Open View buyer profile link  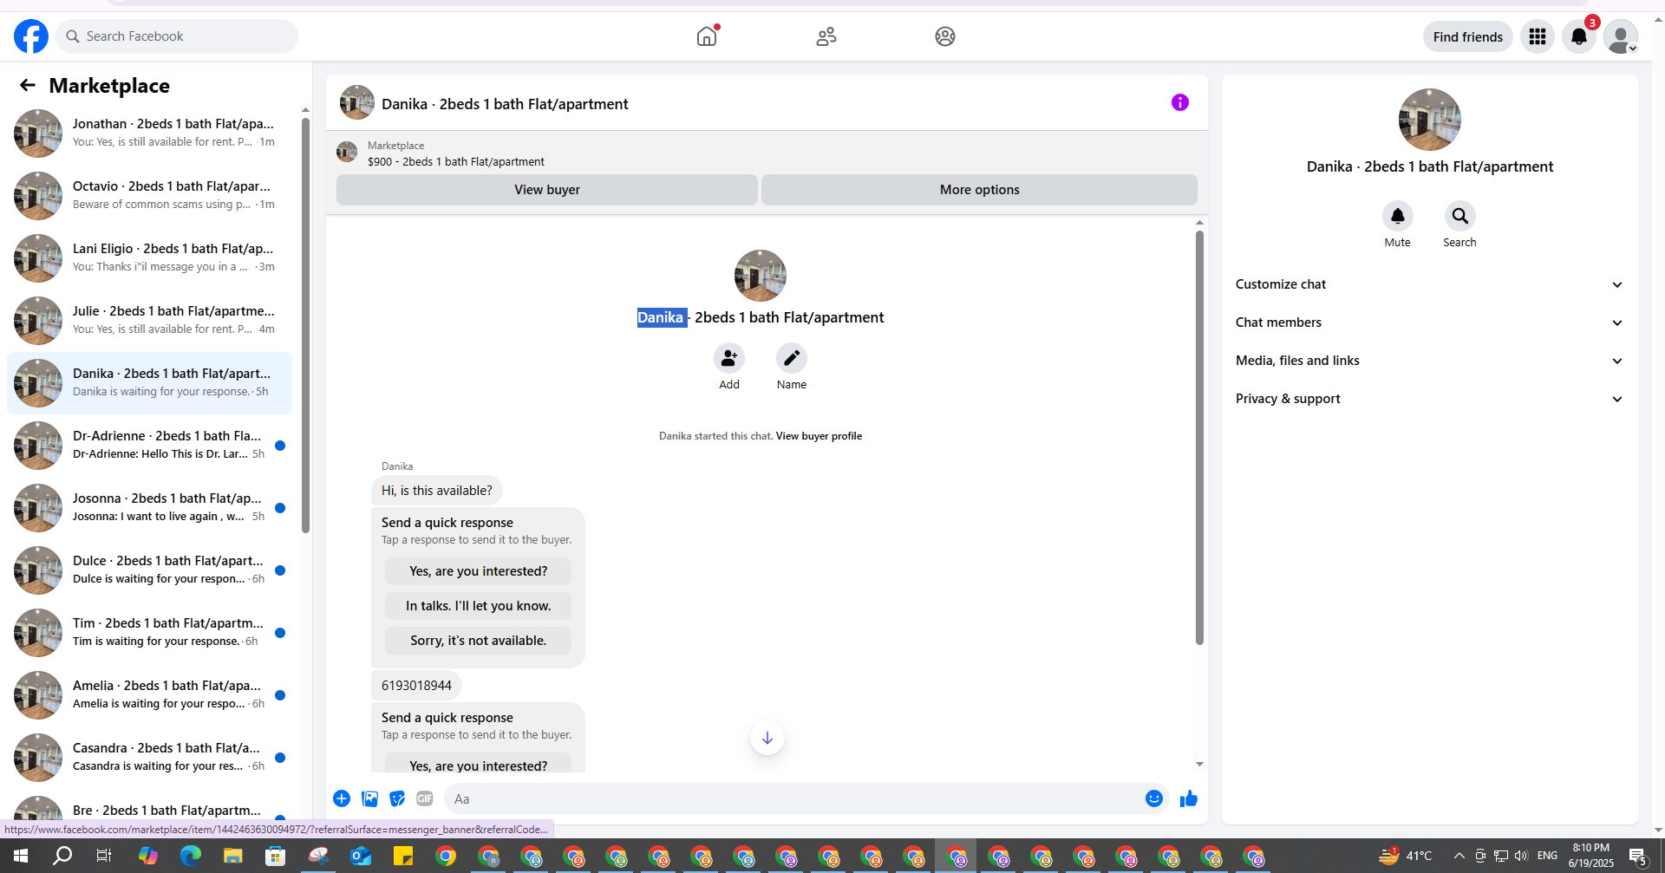pos(819,436)
